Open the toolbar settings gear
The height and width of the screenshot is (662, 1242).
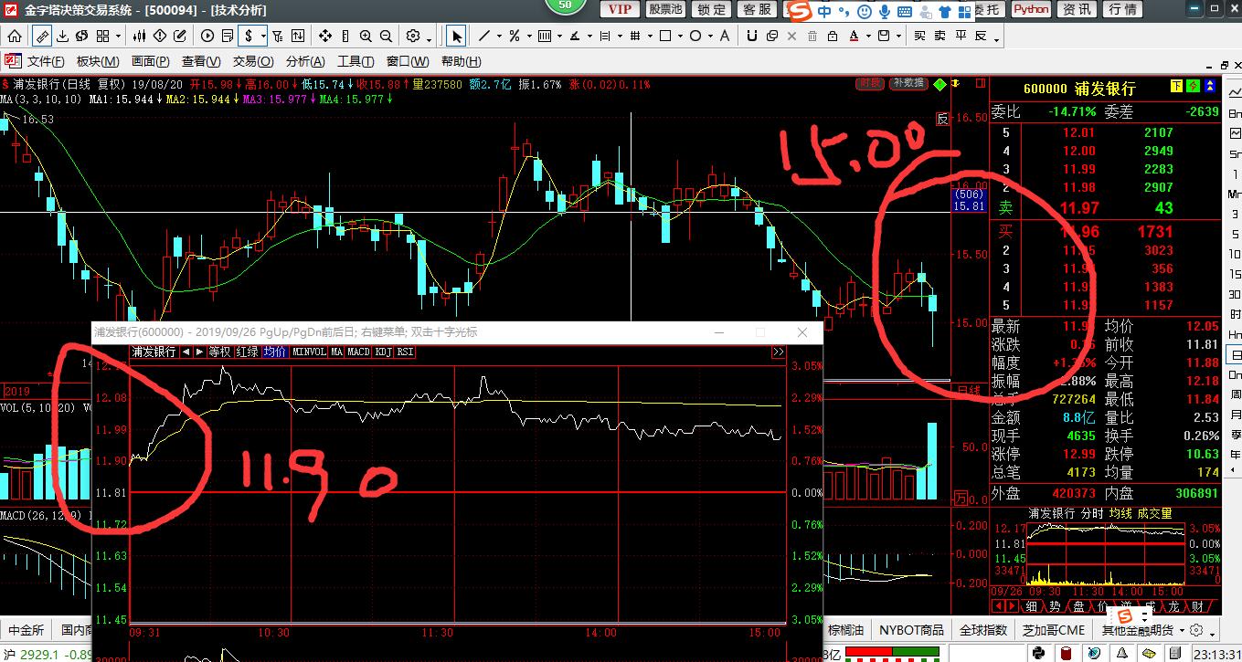413,36
